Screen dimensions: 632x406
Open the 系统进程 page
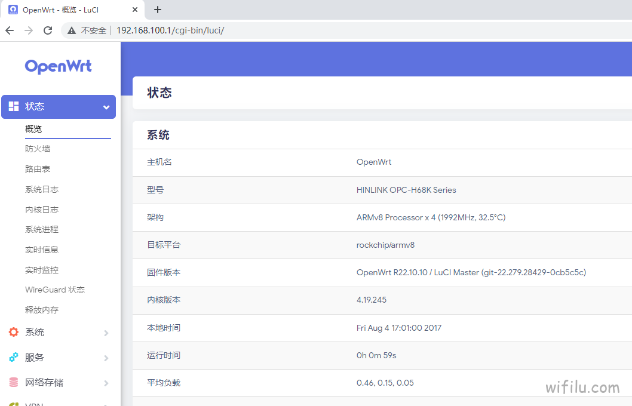click(42, 230)
